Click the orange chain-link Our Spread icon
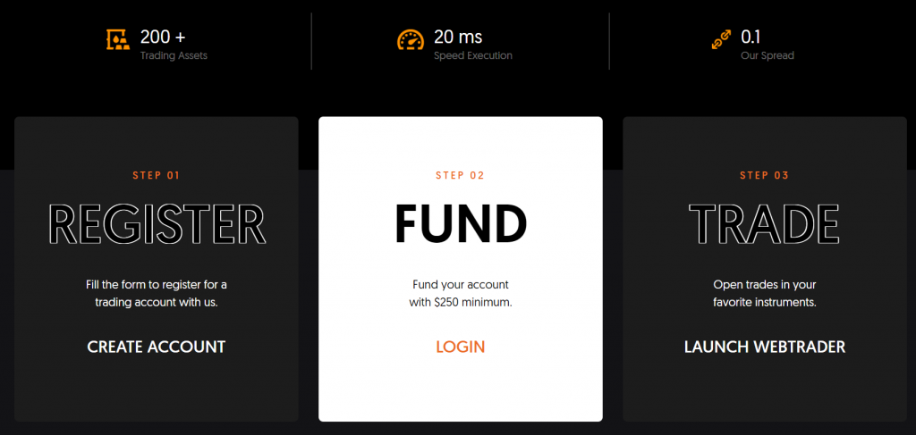This screenshot has width=916, height=435. 722,39
